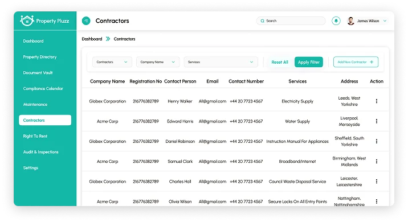Click the search magnifier icon
408x222 pixels.
click(x=262, y=21)
